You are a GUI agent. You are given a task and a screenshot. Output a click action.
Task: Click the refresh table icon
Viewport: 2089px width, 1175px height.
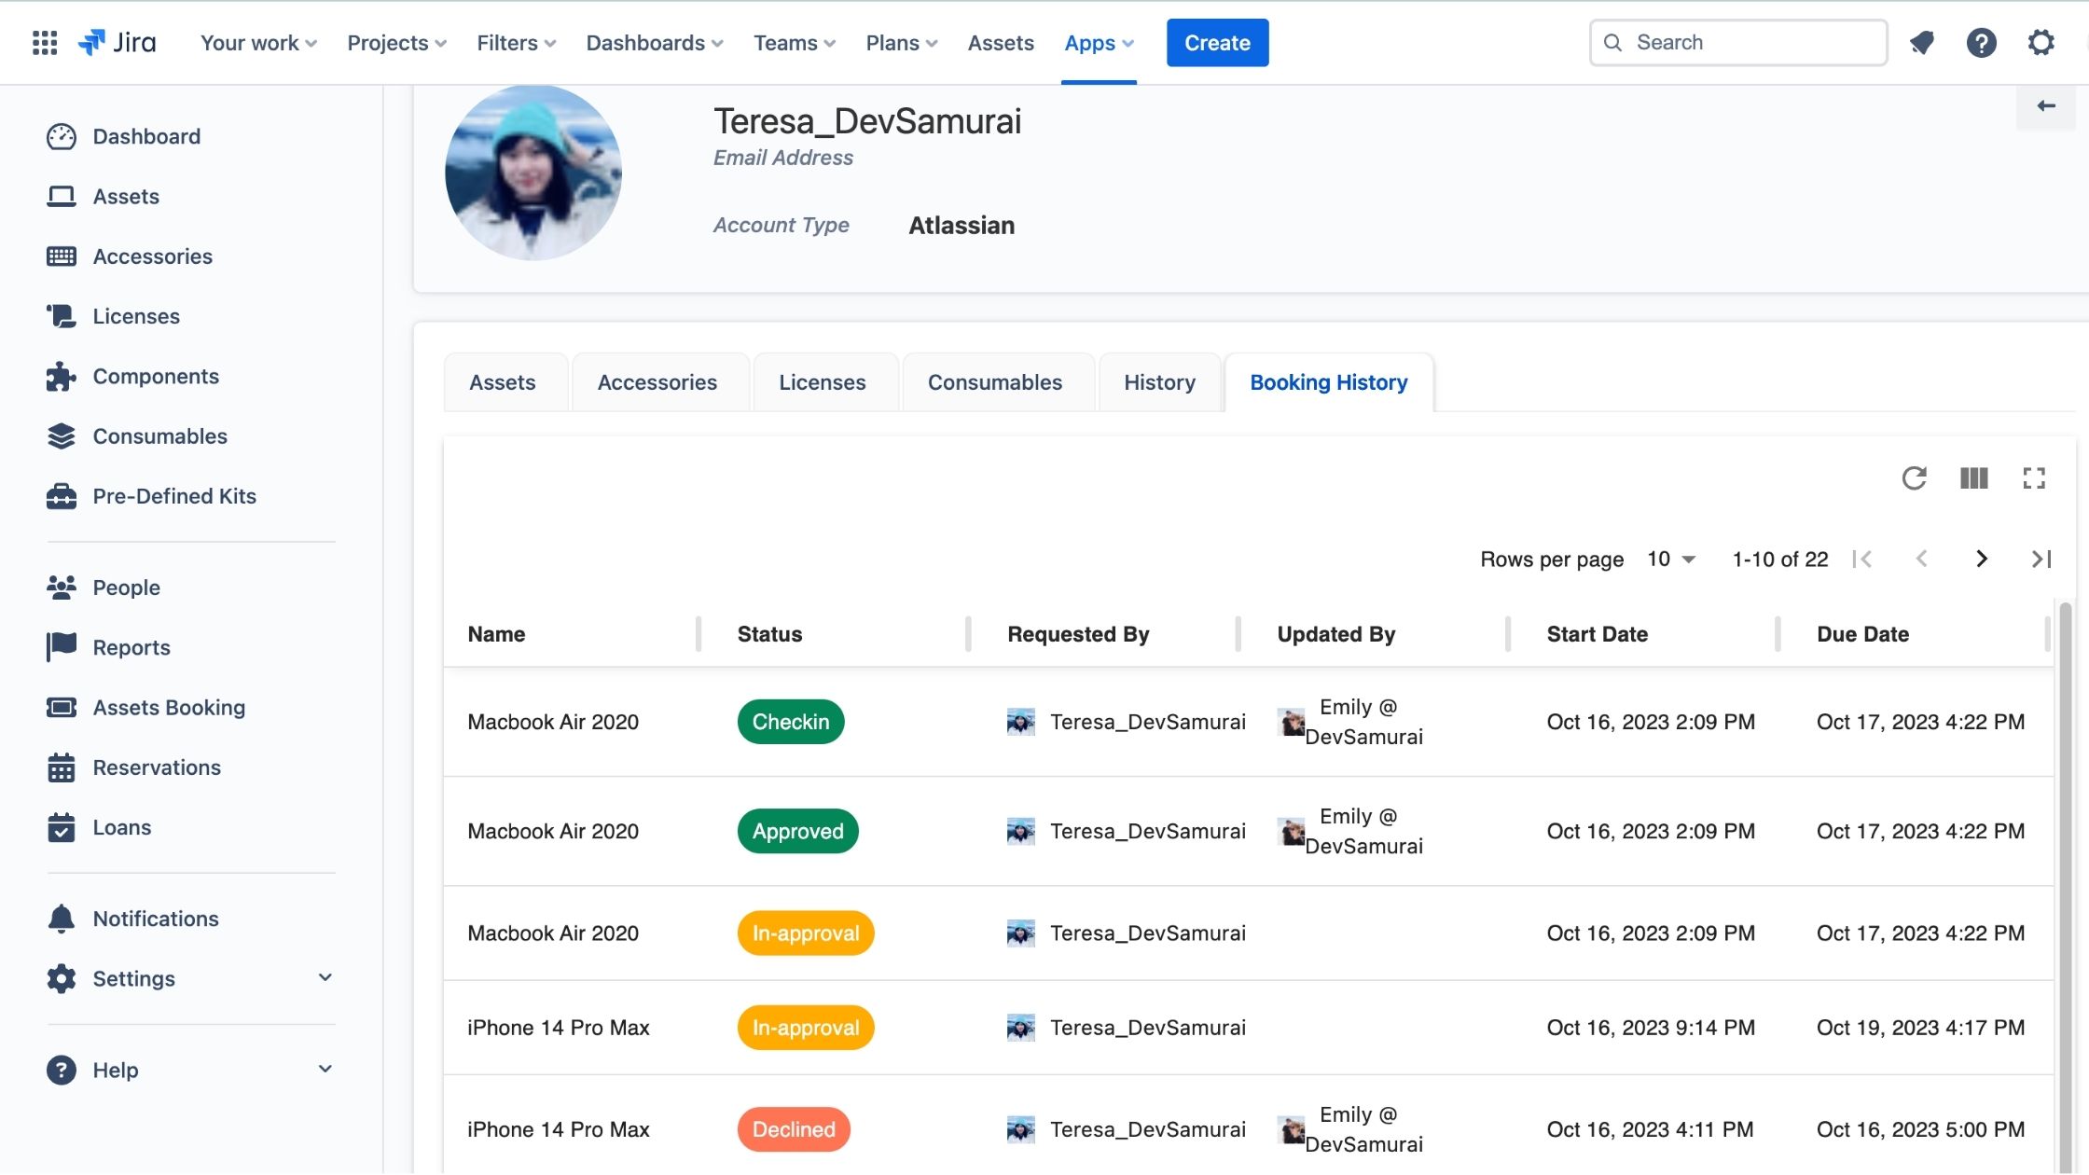tap(1914, 478)
